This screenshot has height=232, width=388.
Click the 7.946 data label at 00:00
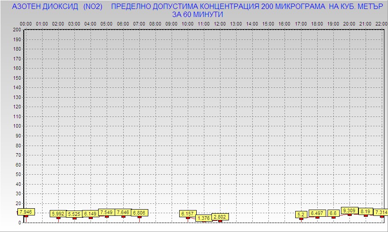click(26, 211)
